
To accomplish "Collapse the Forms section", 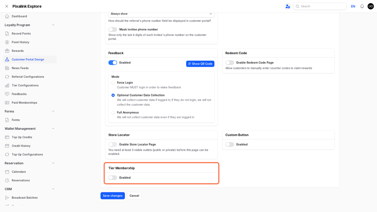I will pyautogui.click(x=53, y=111).
